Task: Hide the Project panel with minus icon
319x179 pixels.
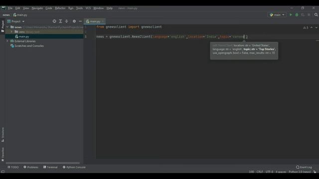Action: click(x=80, y=21)
